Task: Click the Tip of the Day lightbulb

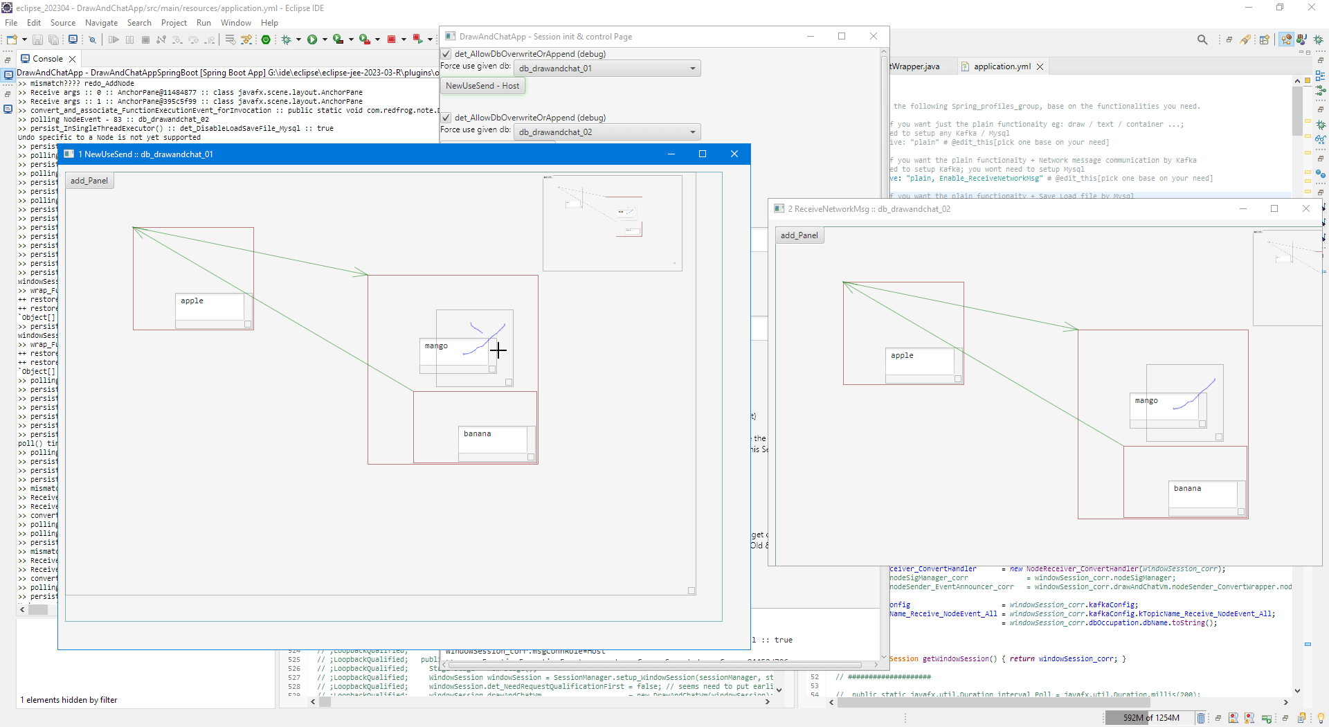Action: (1320, 718)
